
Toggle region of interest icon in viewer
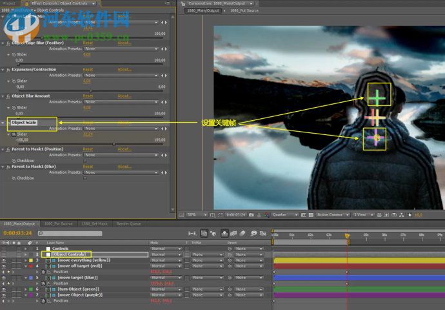[x=303, y=215]
